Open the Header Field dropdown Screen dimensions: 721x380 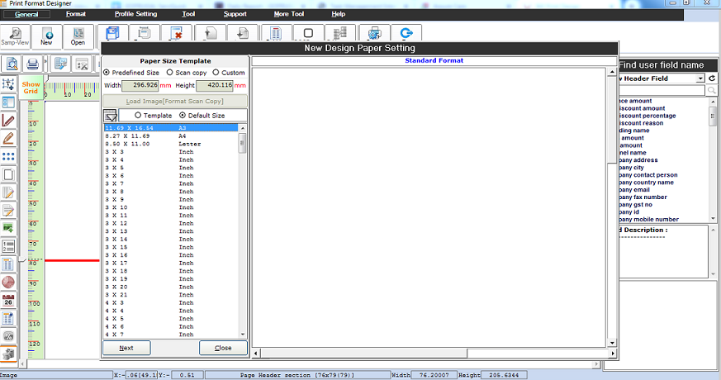point(700,78)
